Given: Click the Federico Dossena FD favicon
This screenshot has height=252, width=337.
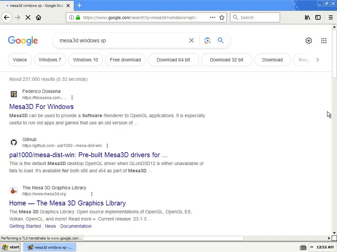Looking at the screenshot, I should 14,94.
